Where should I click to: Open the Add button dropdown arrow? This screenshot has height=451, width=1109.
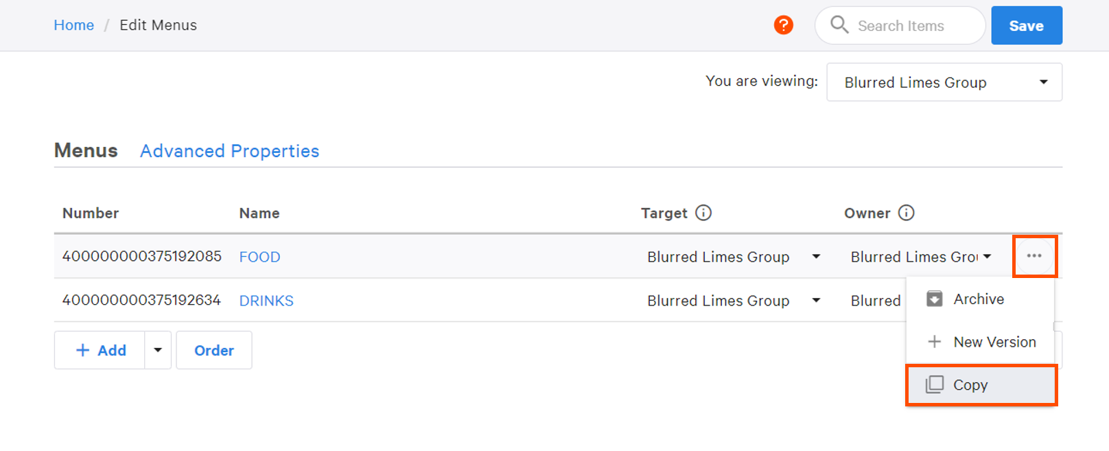point(158,350)
